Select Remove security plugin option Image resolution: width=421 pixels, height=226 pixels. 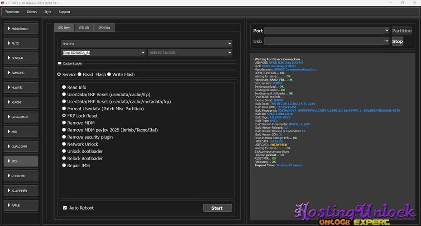64,137
